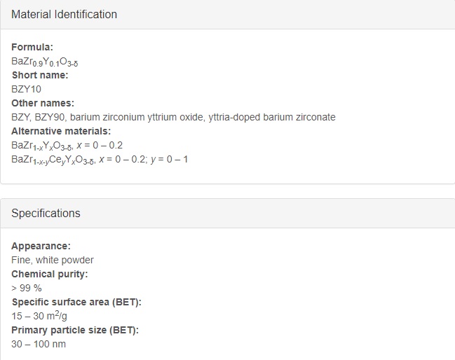Screen dimensions: 455x360
Task: Click the Other names label
Action: coord(43,103)
